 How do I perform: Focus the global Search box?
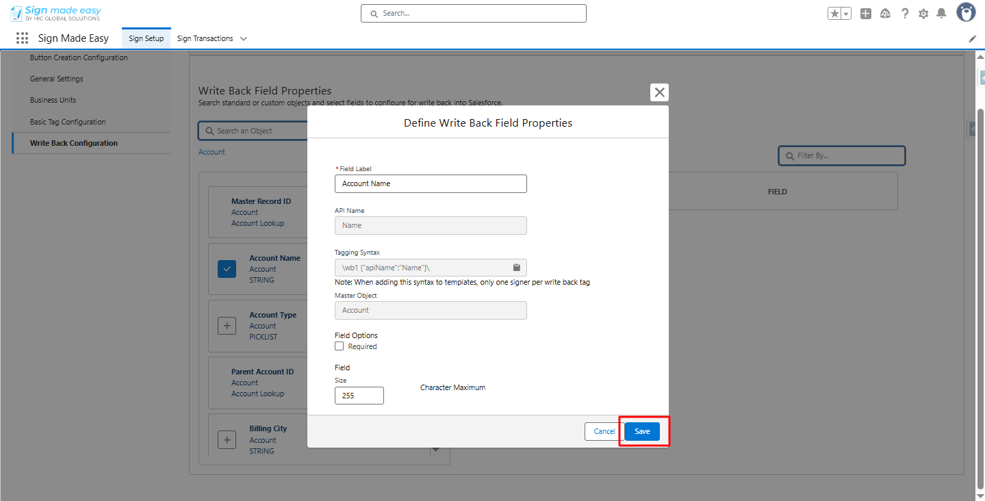tap(474, 13)
